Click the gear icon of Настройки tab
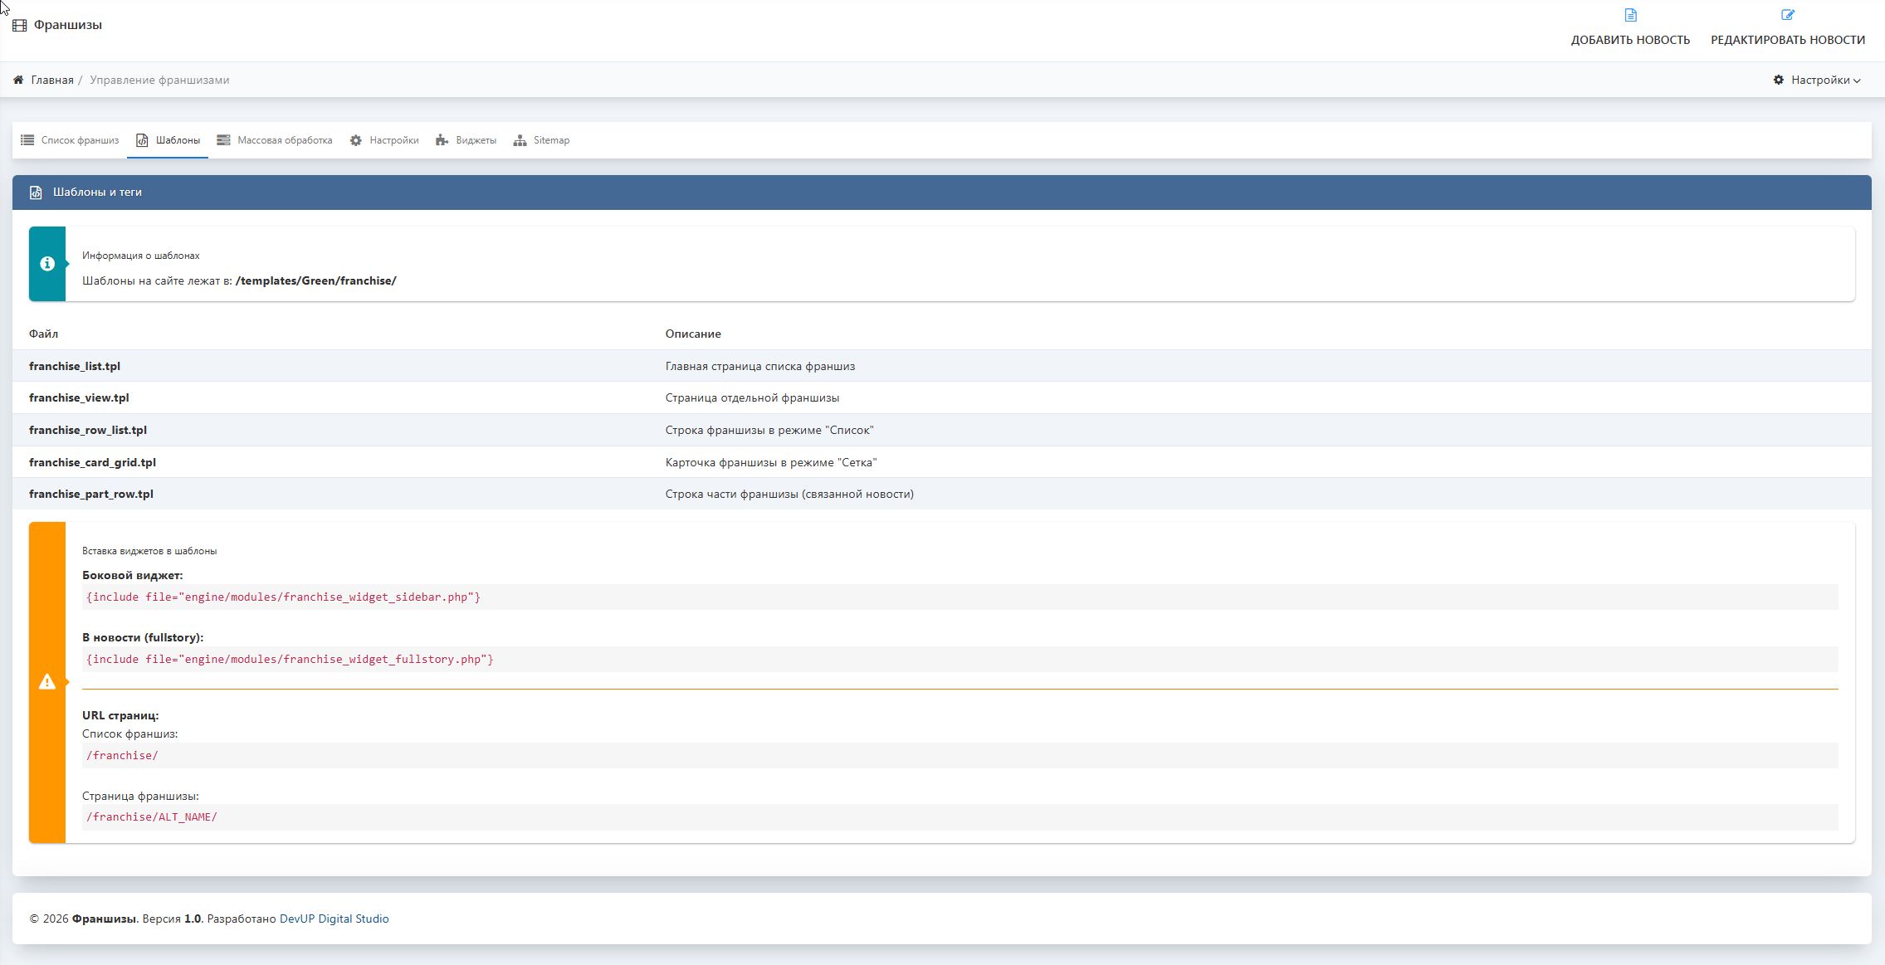 [x=356, y=140]
